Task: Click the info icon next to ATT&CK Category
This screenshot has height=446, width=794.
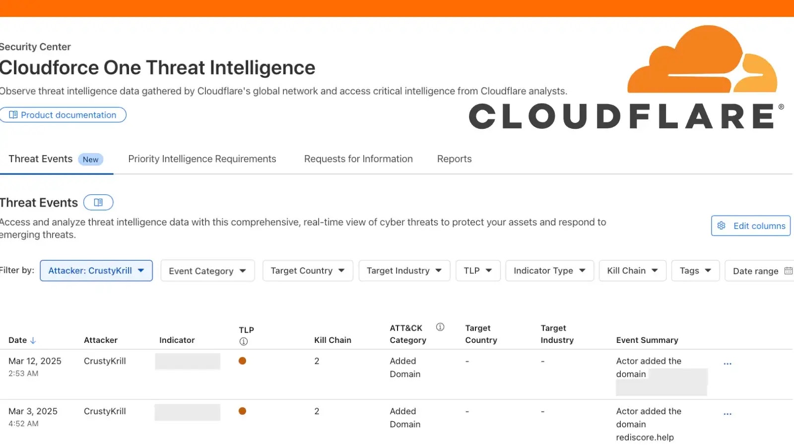Action: coord(439,327)
